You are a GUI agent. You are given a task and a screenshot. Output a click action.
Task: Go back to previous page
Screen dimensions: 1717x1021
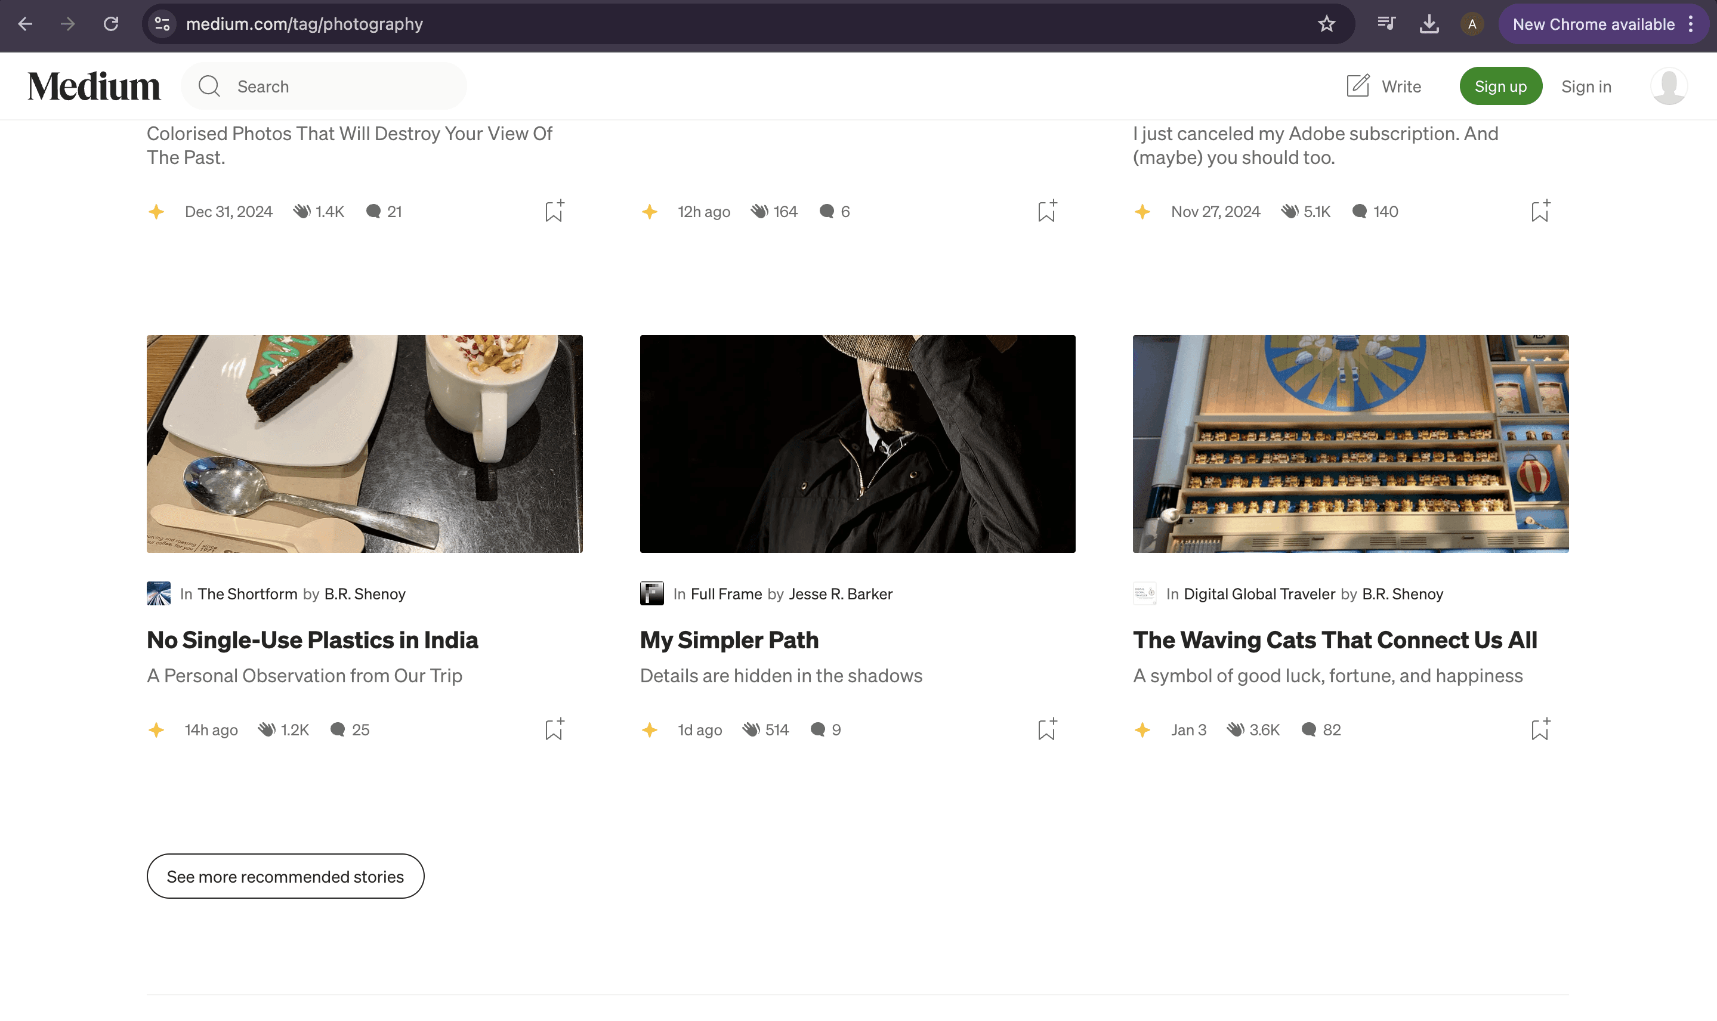pyautogui.click(x=26, y=24)
